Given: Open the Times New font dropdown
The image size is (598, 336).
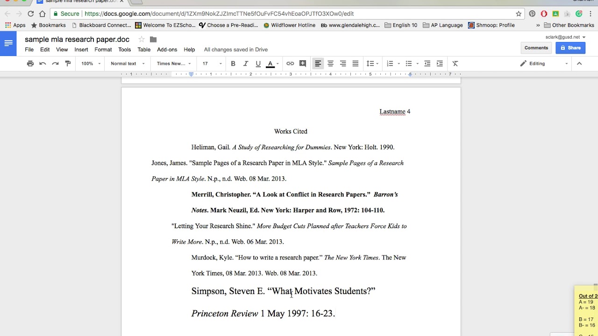Looking at the screenshot, I should pyautogui.click(x=174, y=63).
